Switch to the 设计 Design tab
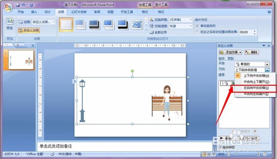Viewport: 277px width, 159px height. click(x=47, y=12)
